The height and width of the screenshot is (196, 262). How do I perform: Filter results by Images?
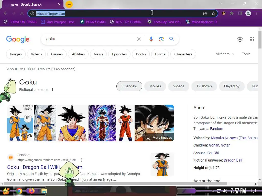tap(16, 54)
